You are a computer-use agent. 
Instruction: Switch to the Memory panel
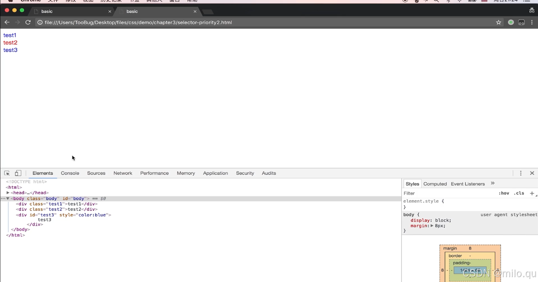(x=186, y=173)
